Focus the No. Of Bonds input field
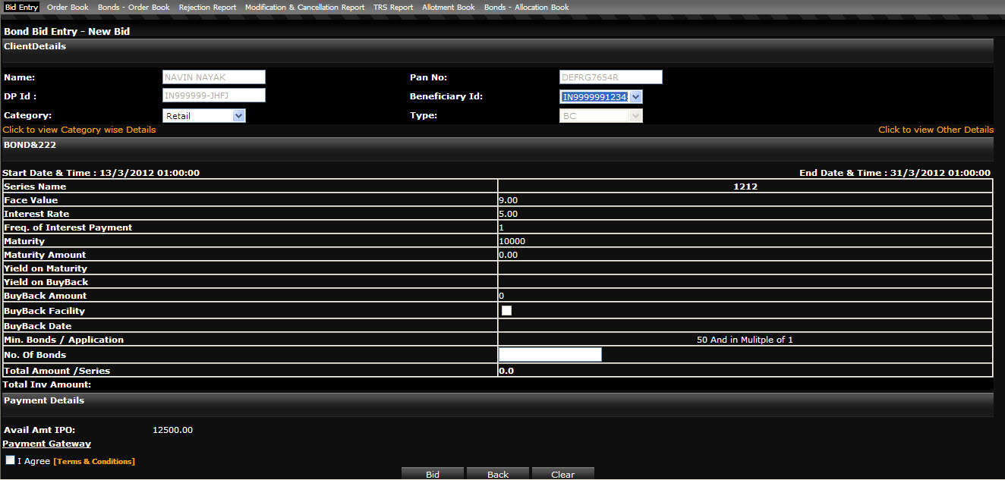Viewport: 1005px width, 480px height. [550, 354]
